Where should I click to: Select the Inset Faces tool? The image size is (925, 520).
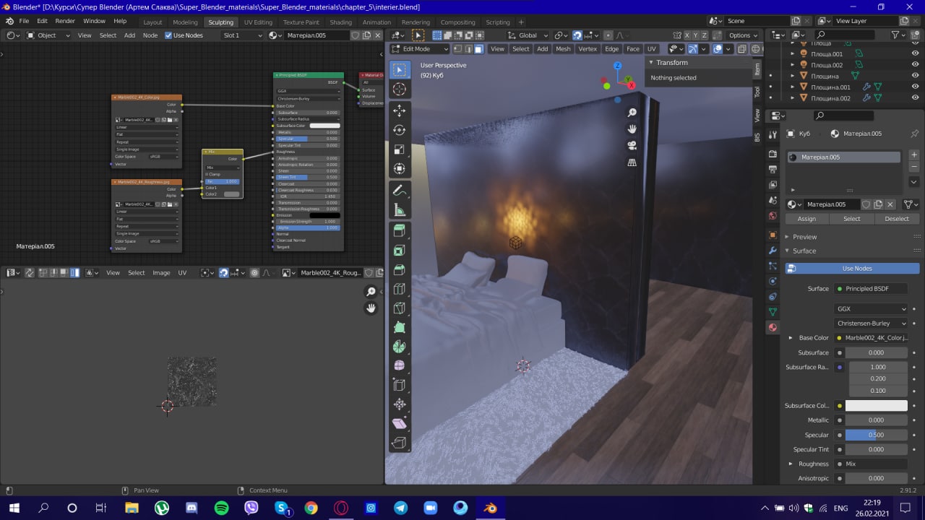point(400,251)
